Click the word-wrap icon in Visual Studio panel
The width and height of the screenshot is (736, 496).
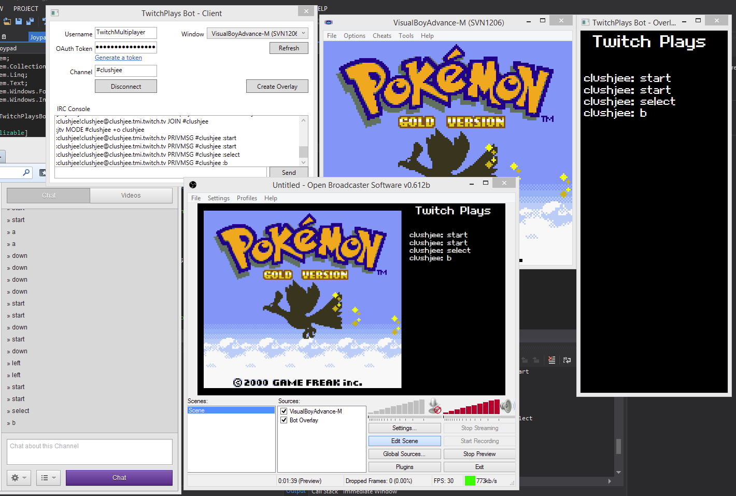567,360
